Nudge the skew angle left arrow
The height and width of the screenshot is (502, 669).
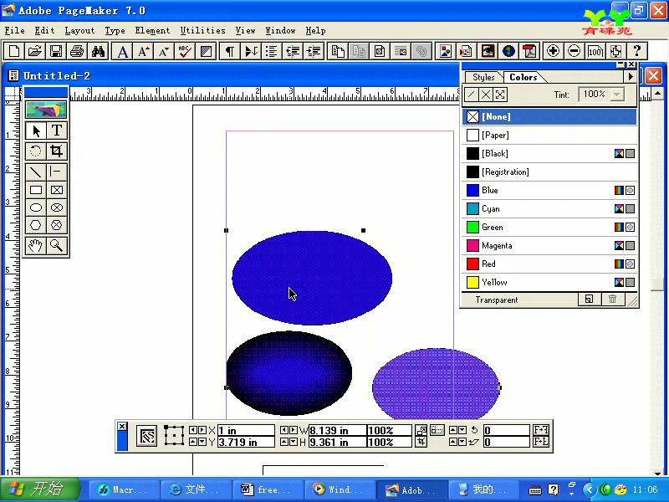pyautogui.click(x=453, y=442)
